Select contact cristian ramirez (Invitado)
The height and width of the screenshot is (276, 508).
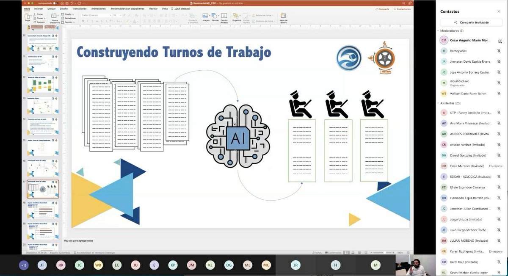pos(471,144)
